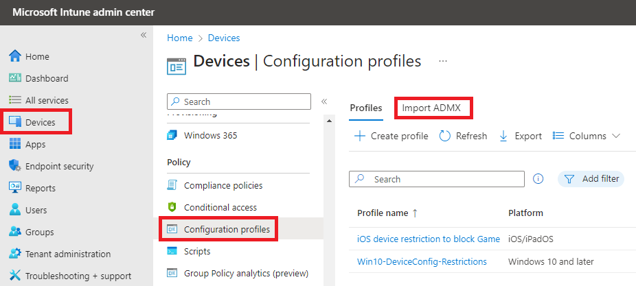
Task: Click the Configuration profiles menu icon
Action: point(172,229)
